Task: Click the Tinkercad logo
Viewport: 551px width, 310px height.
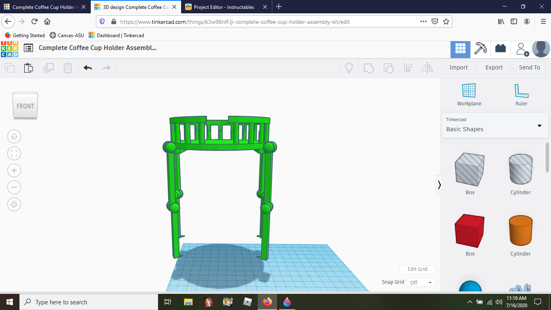Action: (9, 48)
